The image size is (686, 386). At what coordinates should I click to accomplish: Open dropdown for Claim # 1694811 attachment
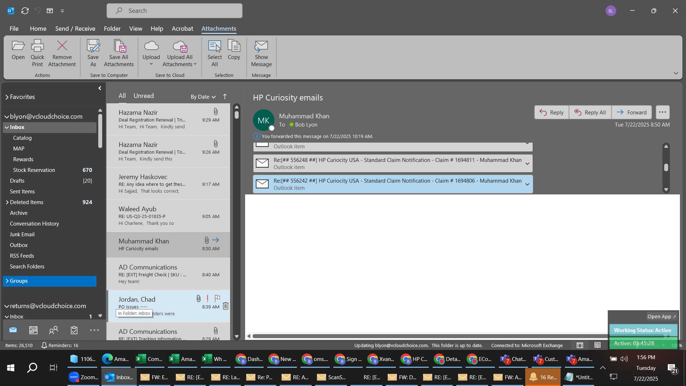(x=527, y=164)
